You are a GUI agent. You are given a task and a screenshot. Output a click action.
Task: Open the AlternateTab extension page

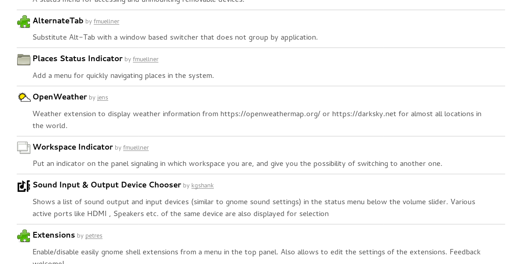pyautogui.click(x=58, y=21)
